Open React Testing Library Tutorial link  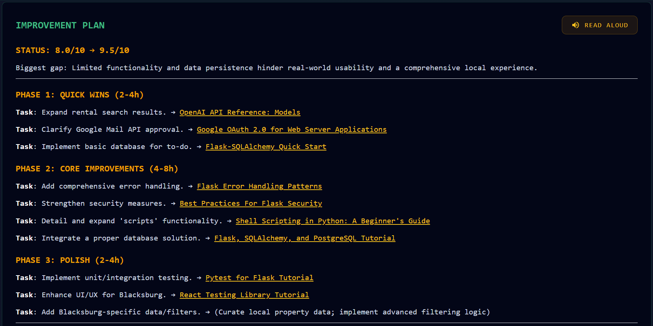click(x=244, y=295)
